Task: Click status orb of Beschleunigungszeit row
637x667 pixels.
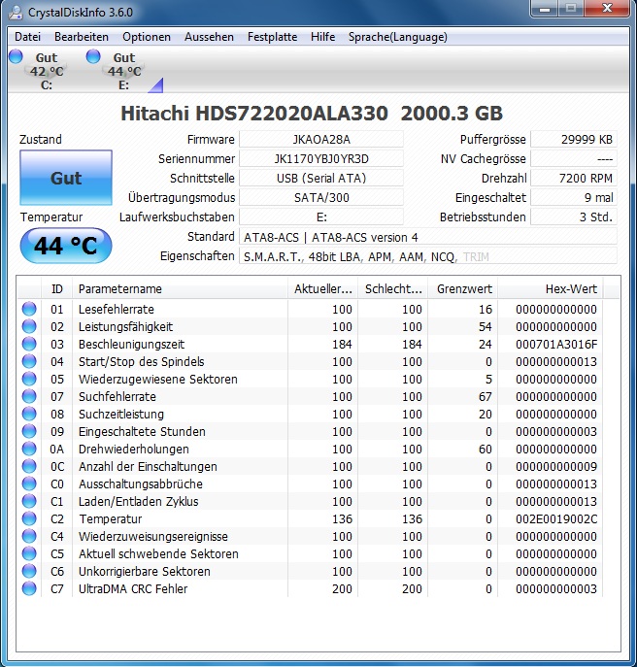Action: pos(29,344)
